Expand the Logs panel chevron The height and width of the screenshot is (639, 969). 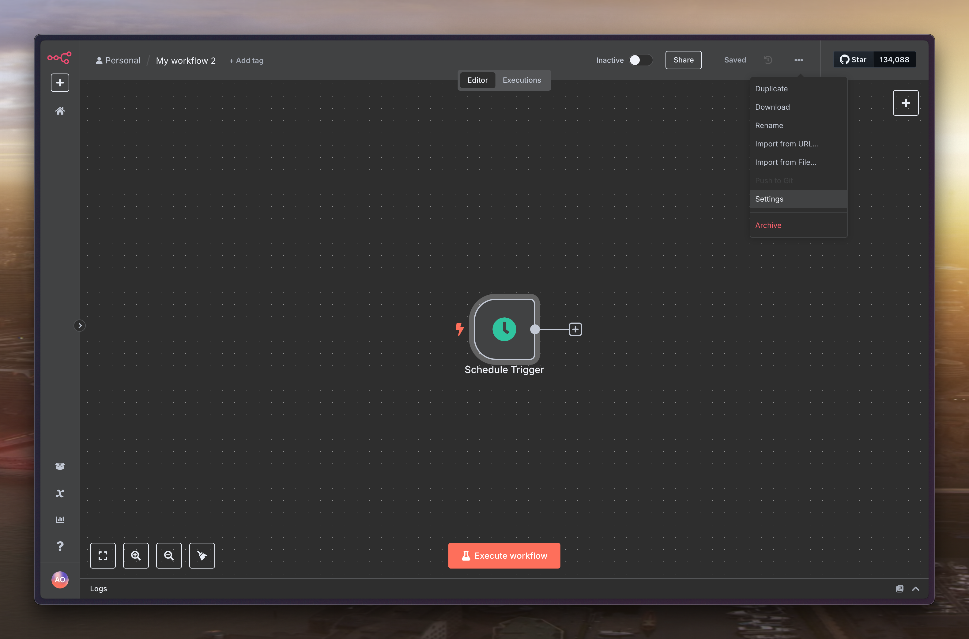click(x=915, y=588)
